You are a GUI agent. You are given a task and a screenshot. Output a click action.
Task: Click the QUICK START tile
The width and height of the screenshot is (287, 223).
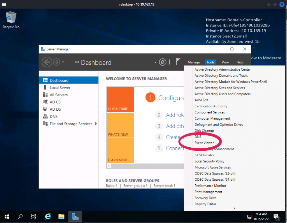[x=120, y=99]
